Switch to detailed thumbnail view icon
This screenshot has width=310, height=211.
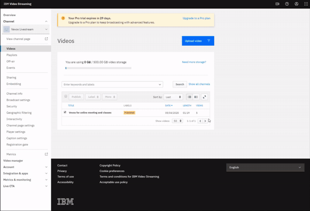coord(196,97)
